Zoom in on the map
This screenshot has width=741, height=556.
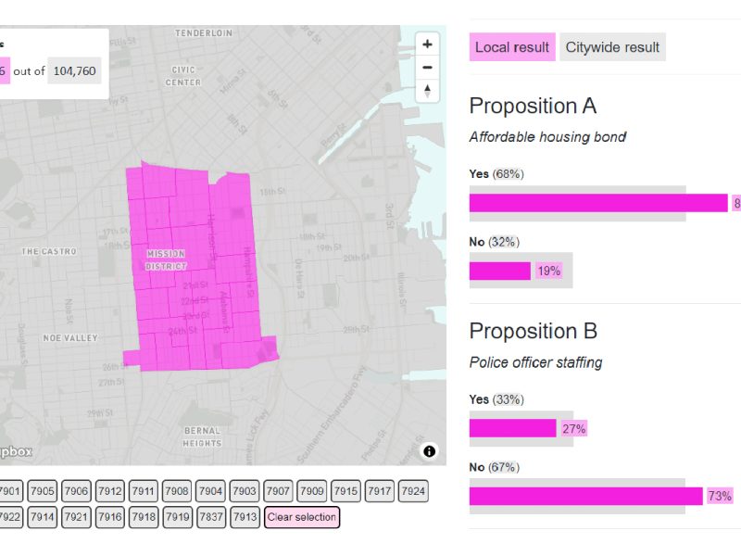[x=426, y=44]
